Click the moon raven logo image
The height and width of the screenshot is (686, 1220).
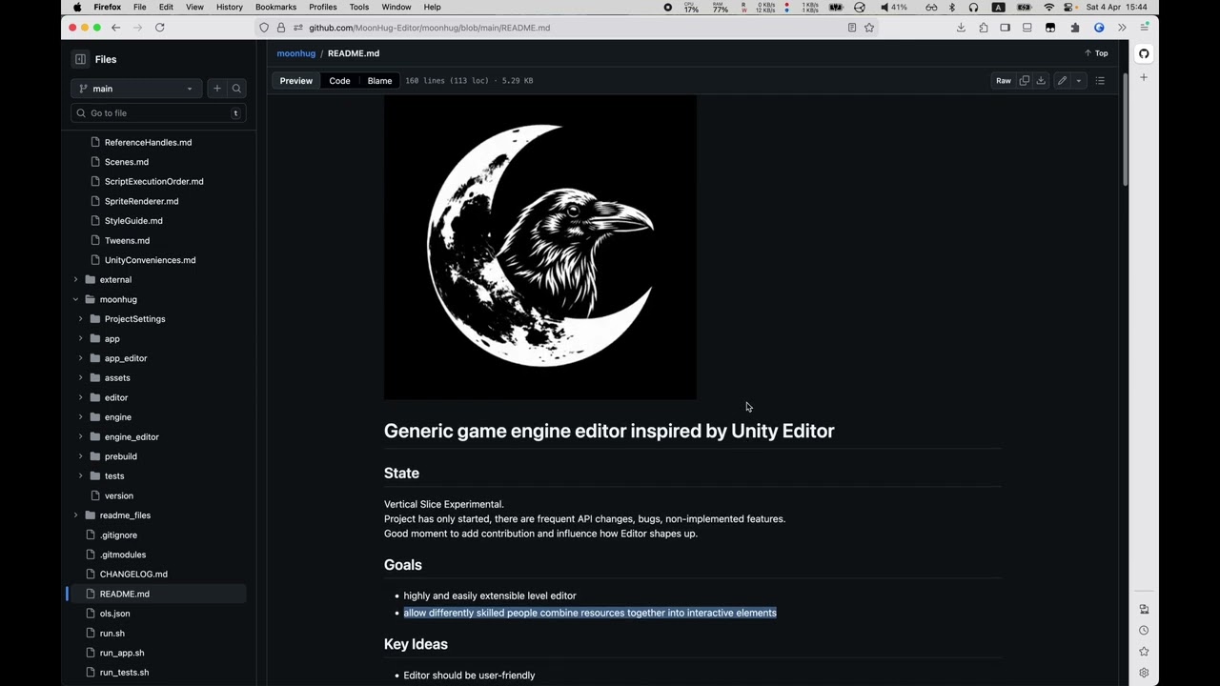pos(540,248)
